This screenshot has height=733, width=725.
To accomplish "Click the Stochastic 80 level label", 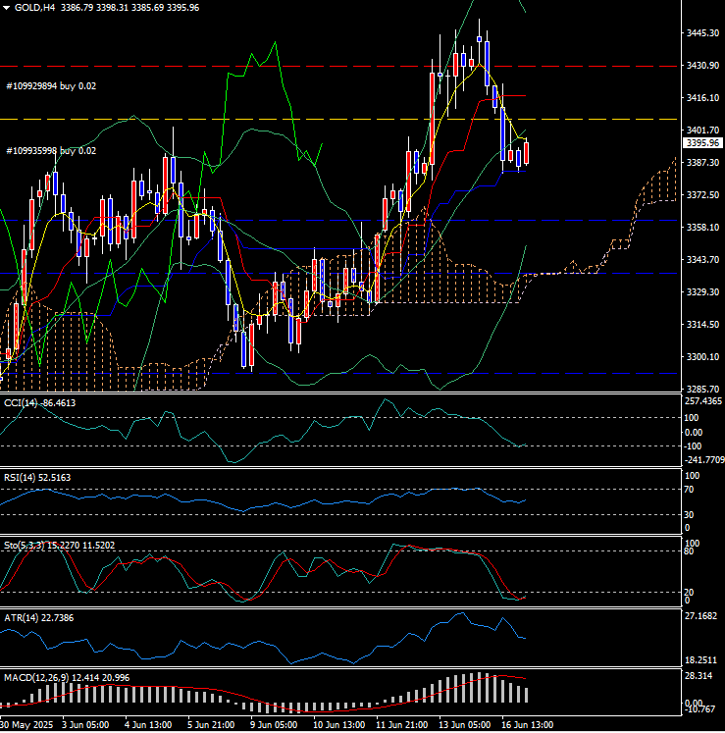I will tap(689, 551).
